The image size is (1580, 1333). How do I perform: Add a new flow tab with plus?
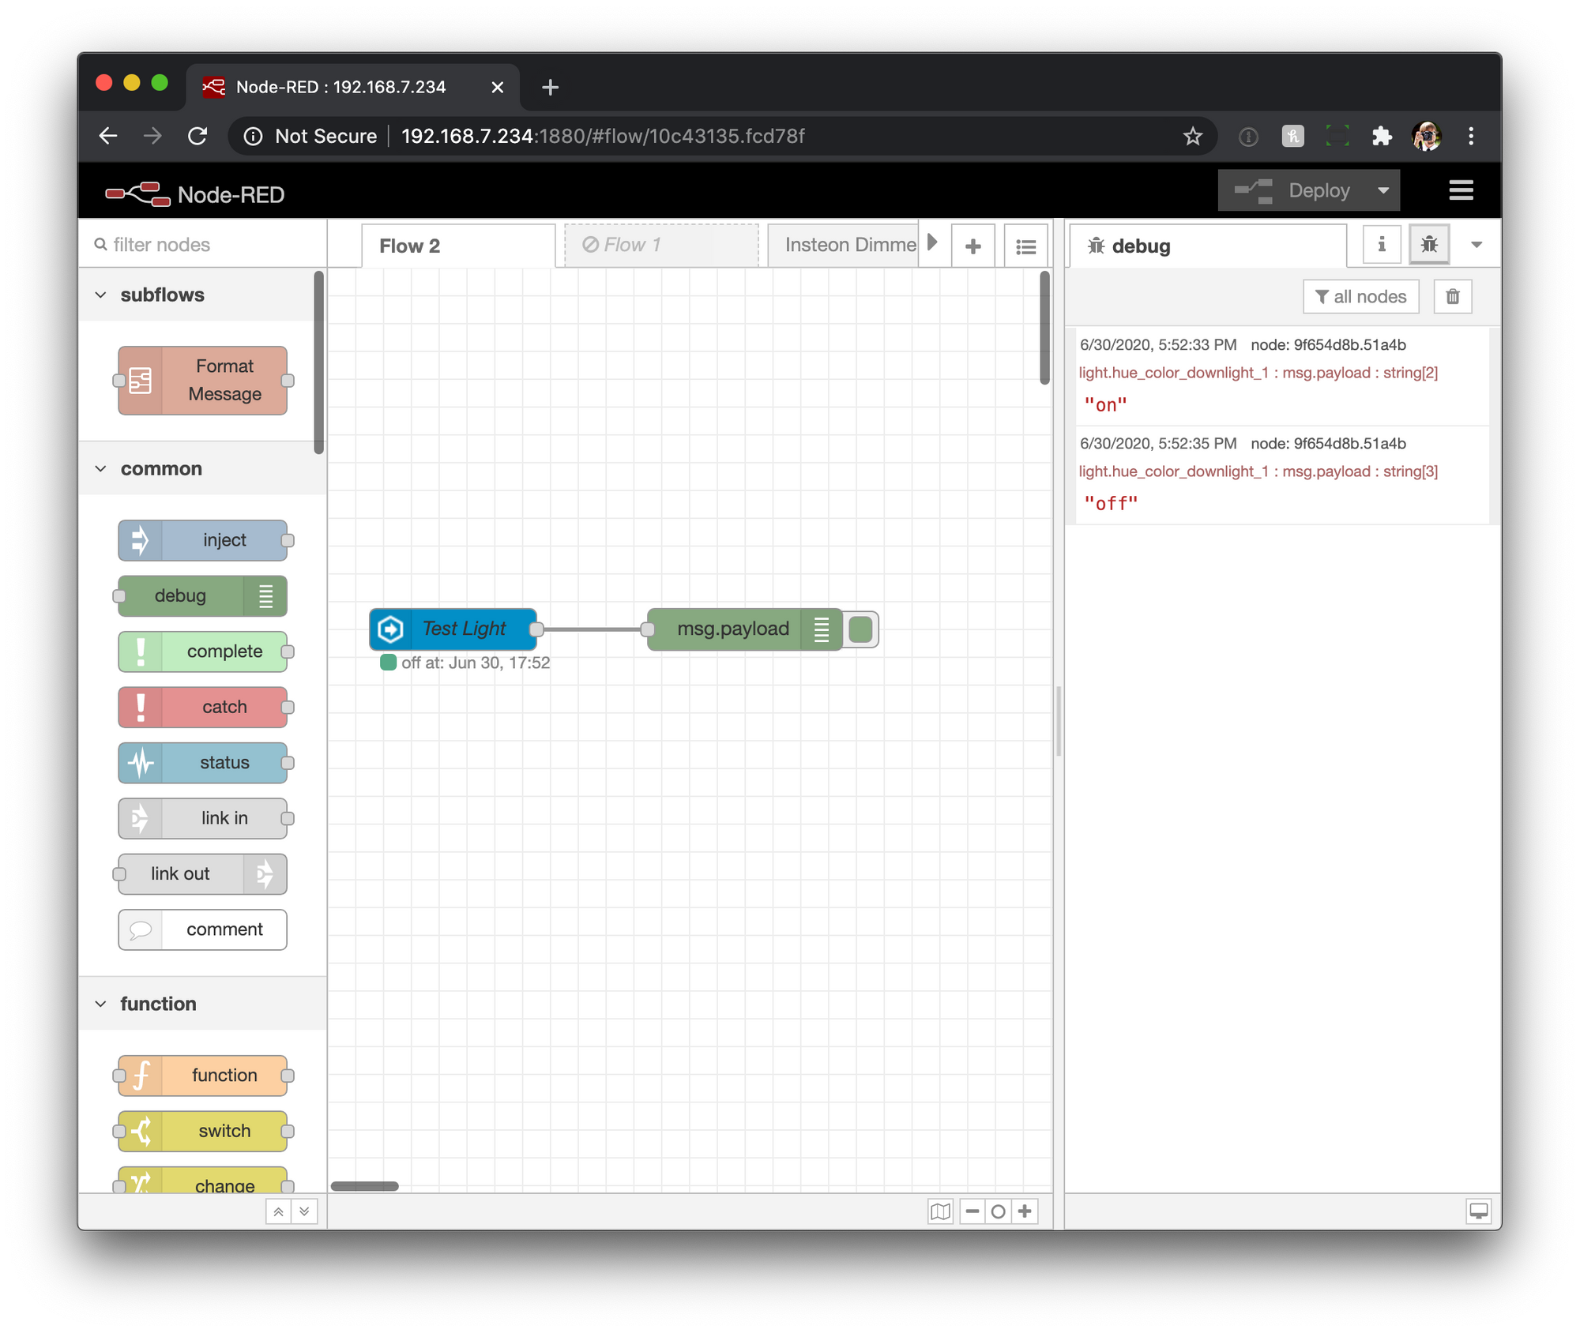pyautogui.click(x=973, y=246)
